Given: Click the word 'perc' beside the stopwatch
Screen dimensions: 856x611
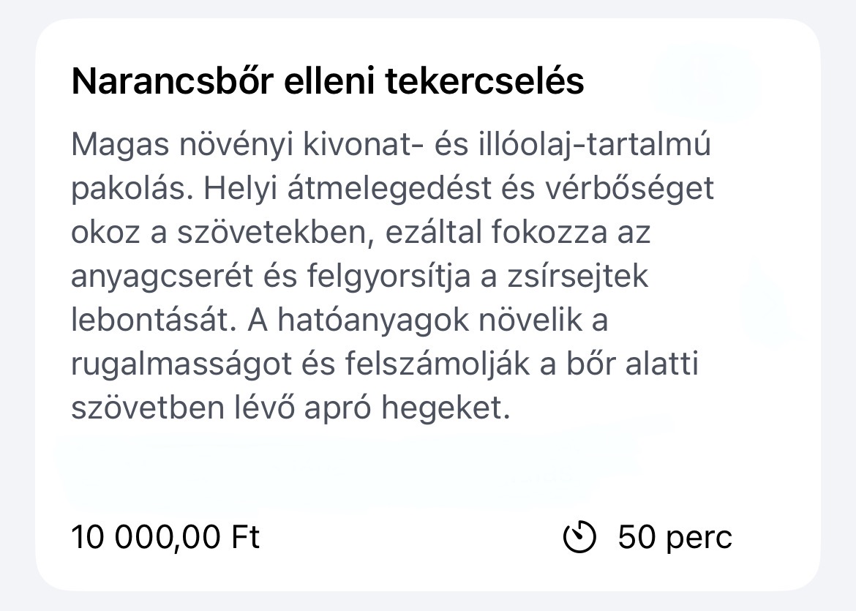Looking at the screenshot, I should point(699,538).
